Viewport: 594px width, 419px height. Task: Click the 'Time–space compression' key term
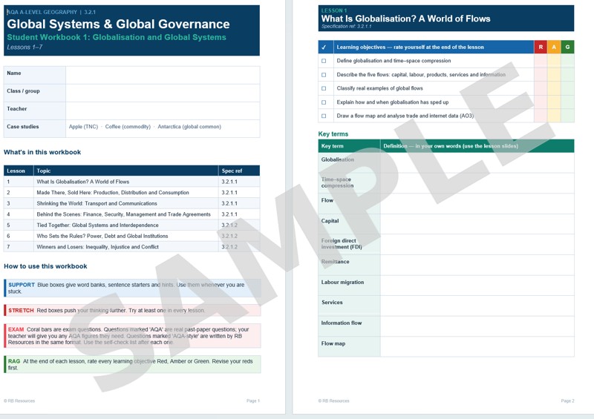pos(337,183)
